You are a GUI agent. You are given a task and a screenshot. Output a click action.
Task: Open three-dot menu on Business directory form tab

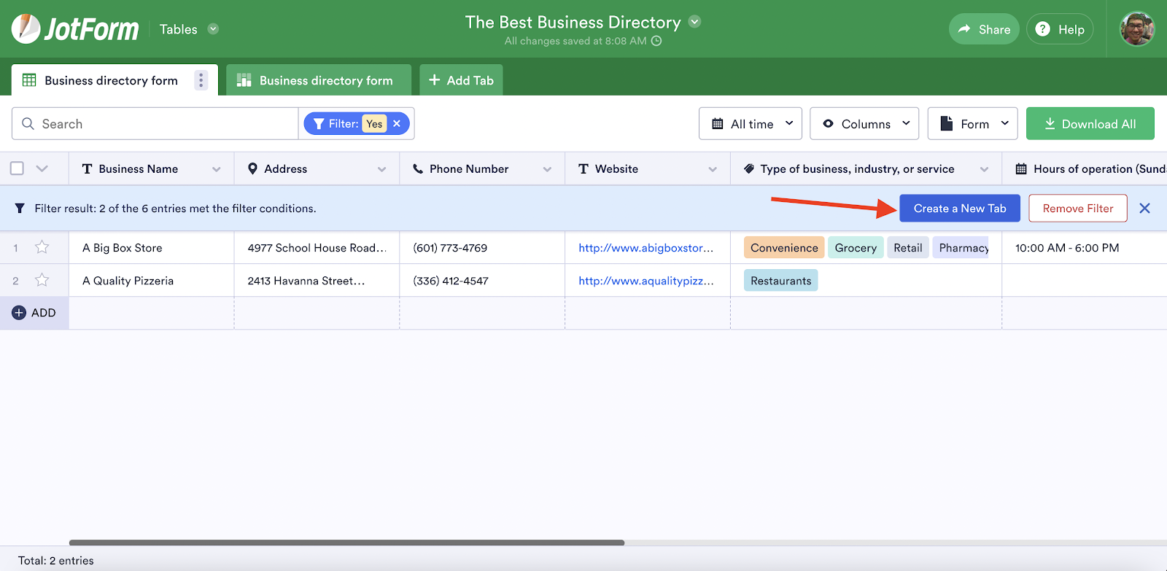click(x=201, y=80)
